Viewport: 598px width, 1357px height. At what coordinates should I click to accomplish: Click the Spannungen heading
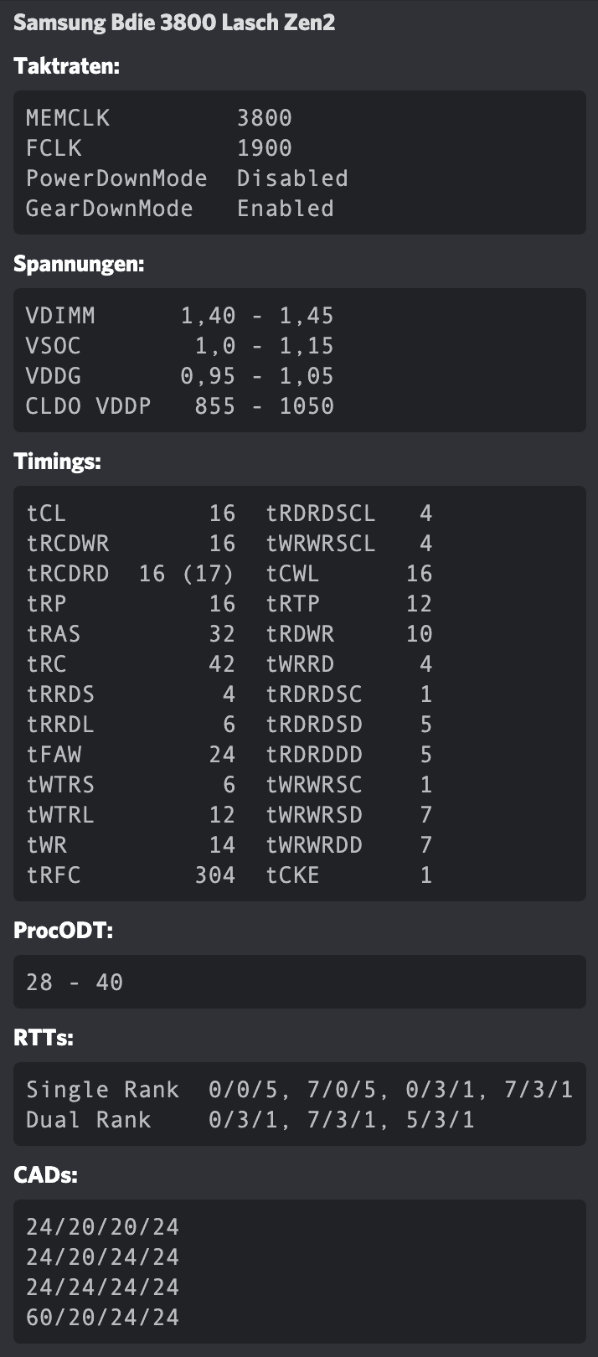pyautogui.click(x=79, y=264)
